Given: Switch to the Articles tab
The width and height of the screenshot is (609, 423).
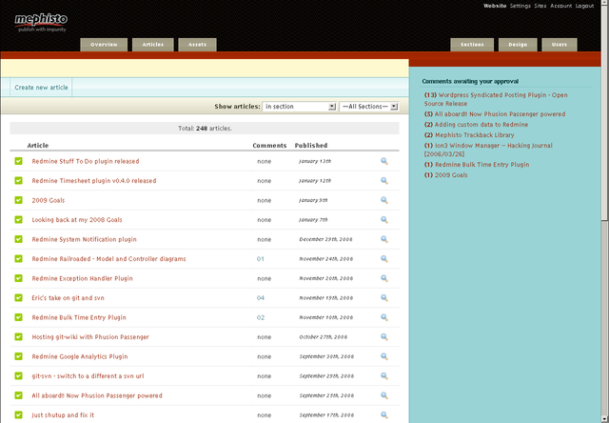Looking at the screenshot, I should (152, 45).
